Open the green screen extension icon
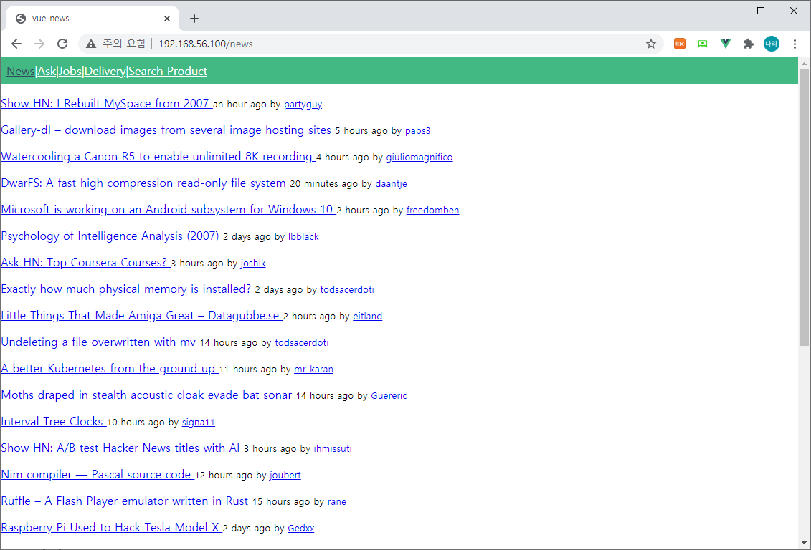Image resolution: width=811 pixels, height=550 pixels. (703, 44)
